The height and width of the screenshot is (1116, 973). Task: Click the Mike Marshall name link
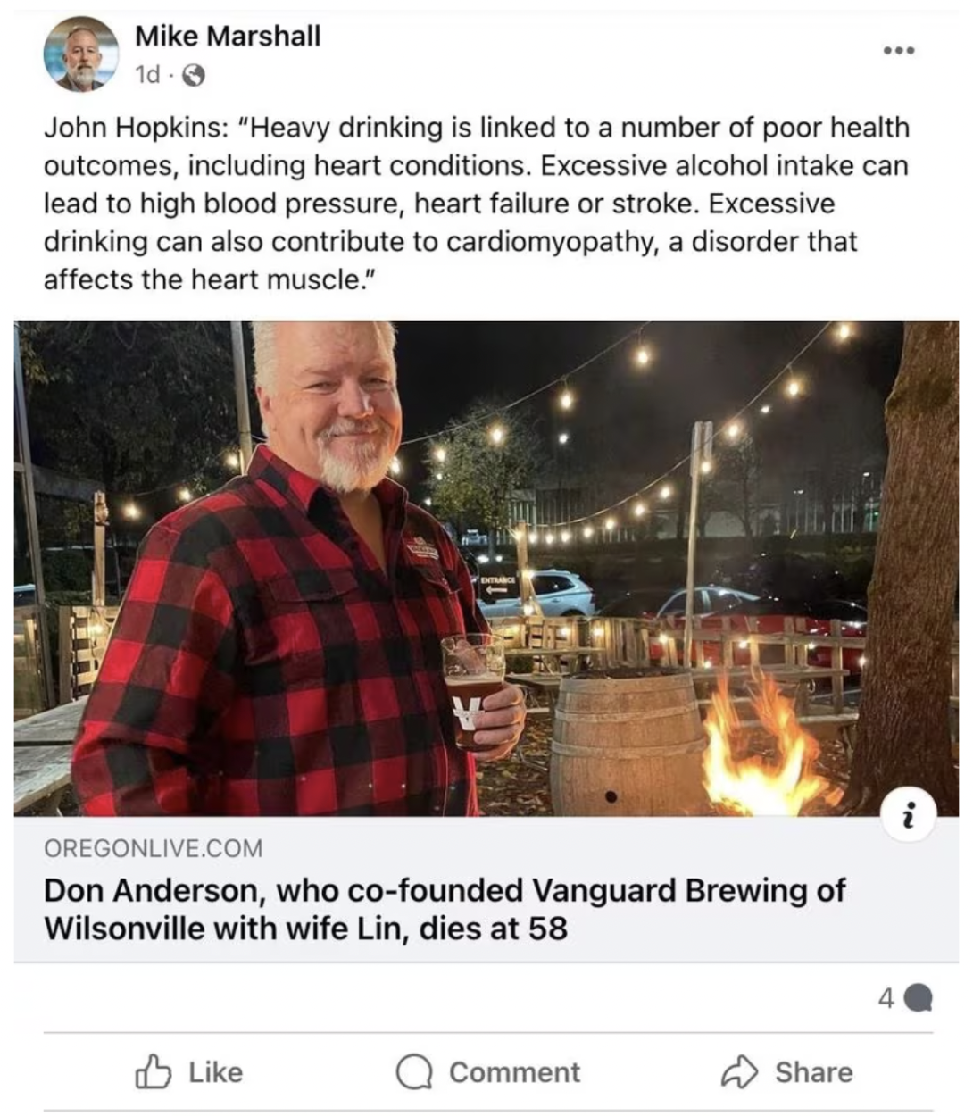pyautogui.click(x=228, y=37)
